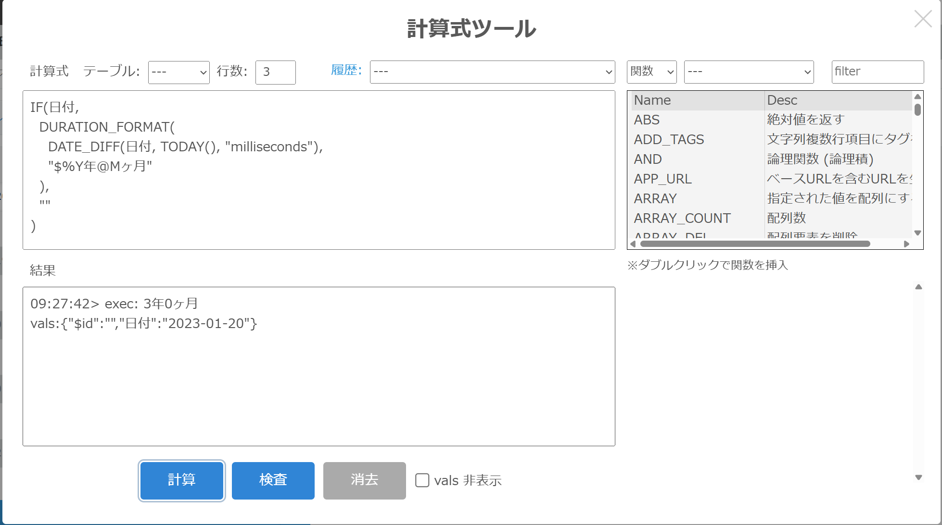Screen dimensions: 942x525
Task: Select the ABS function row
Action: tap(647, 120)
